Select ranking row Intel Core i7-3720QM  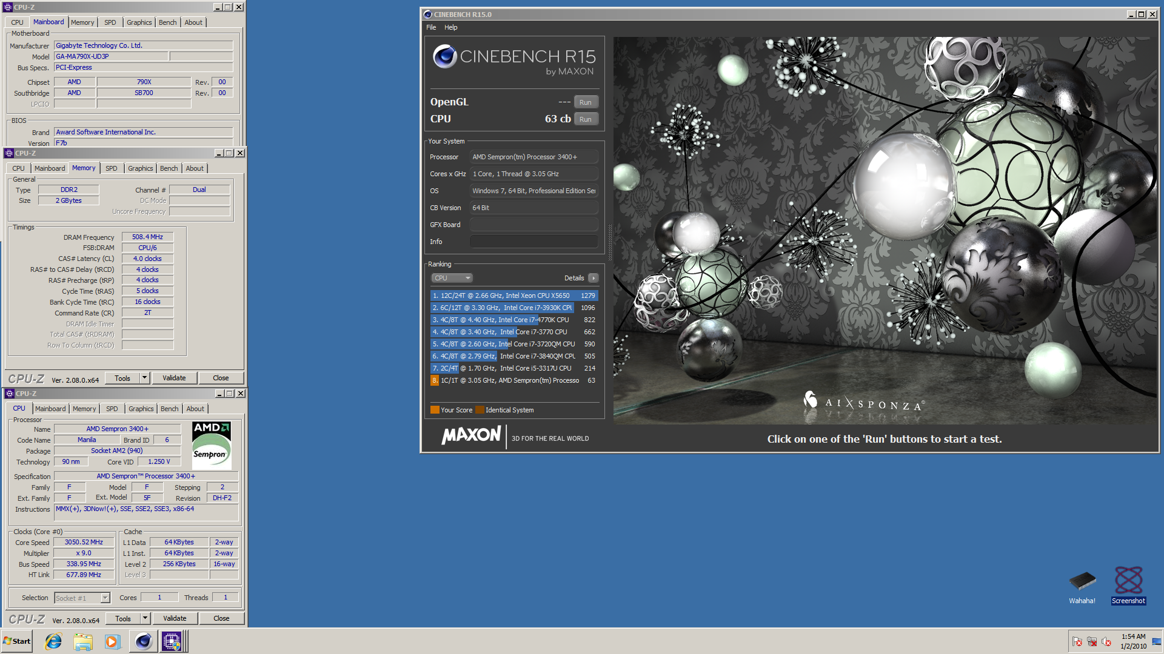(514, 344)
